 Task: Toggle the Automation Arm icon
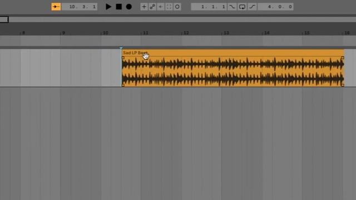pyautogui.click(x=152, y=7)
